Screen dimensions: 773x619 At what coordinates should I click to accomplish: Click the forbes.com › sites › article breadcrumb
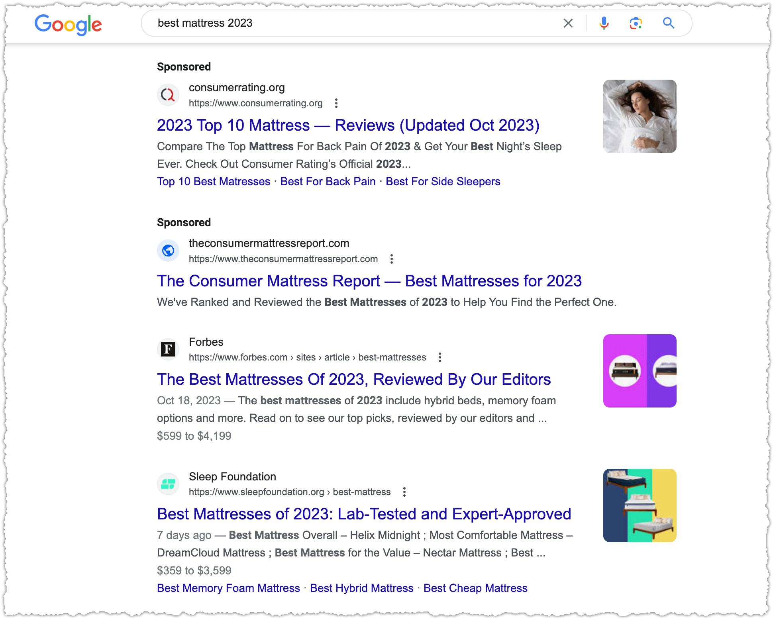(308, 357)
